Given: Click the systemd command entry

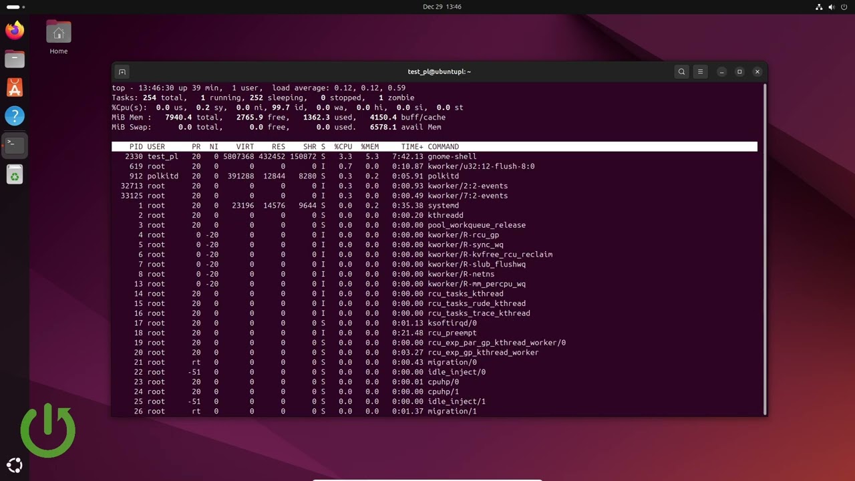Looking at the screenshot, I should [x=443, y=205].
